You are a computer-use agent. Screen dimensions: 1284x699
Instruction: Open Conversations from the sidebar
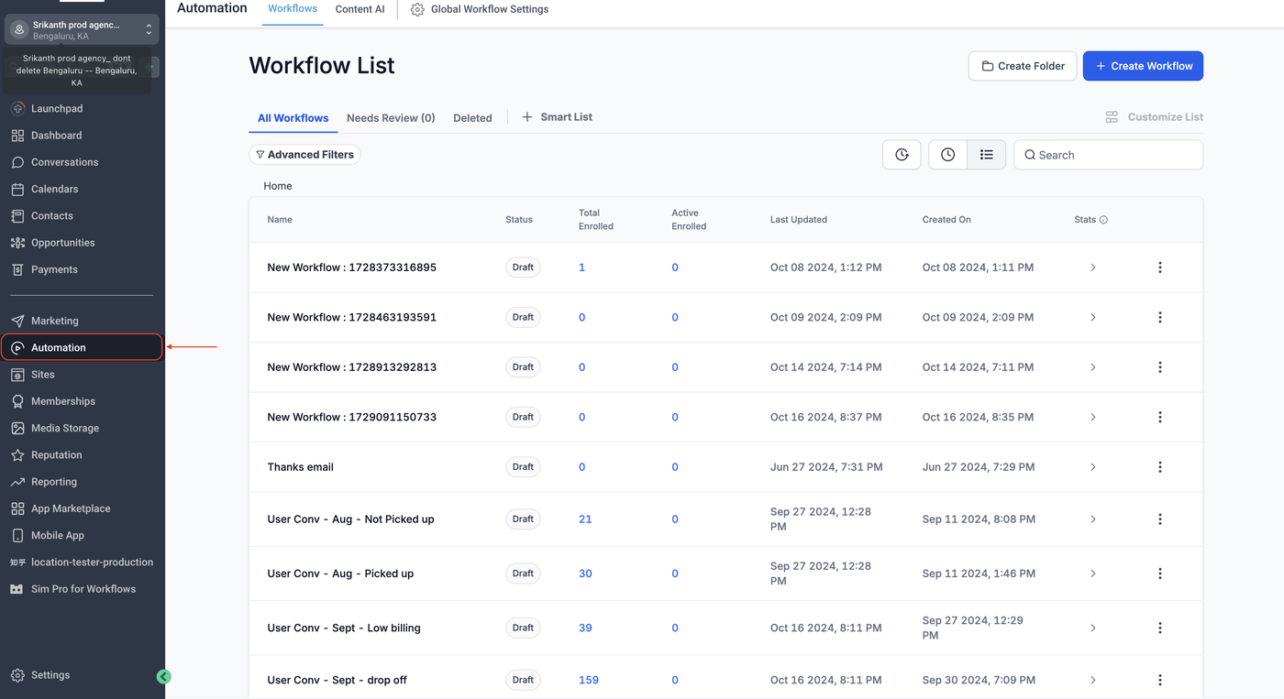click(64, 162)
